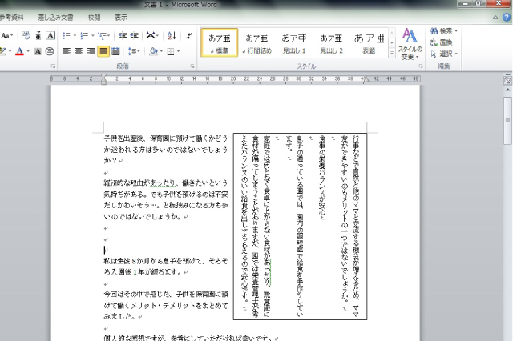Open the bullet list dropdown arrow
Screen dimensions: 513x341
tap(75, 35)
